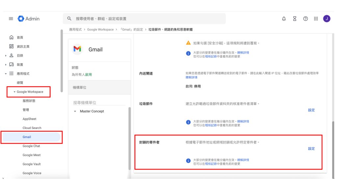Focus the 搜尋機構單位 search field
337x190 pixels.
pos(99,103)
